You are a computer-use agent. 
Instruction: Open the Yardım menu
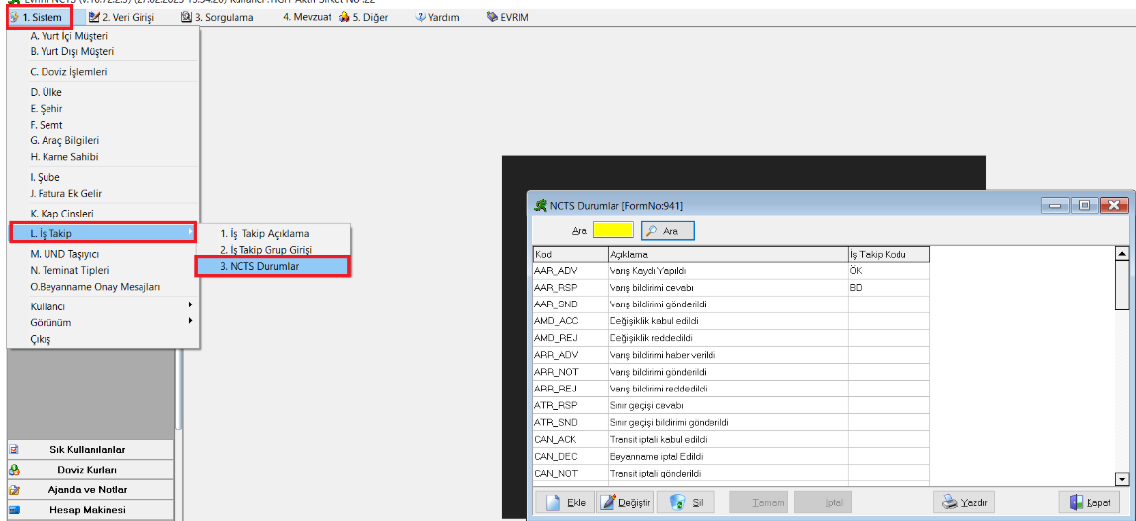click(x=436, y=17)
